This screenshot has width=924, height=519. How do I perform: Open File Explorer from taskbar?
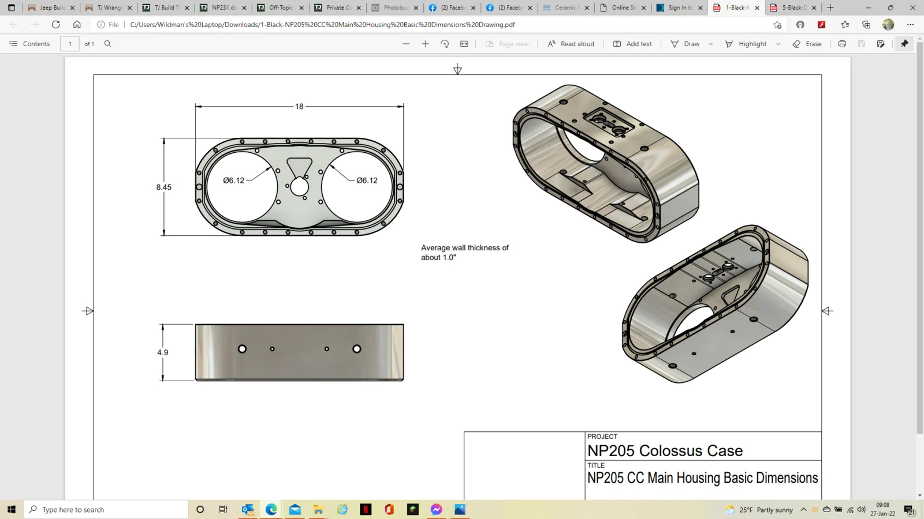pyautogui.click(x=318, y=510)
